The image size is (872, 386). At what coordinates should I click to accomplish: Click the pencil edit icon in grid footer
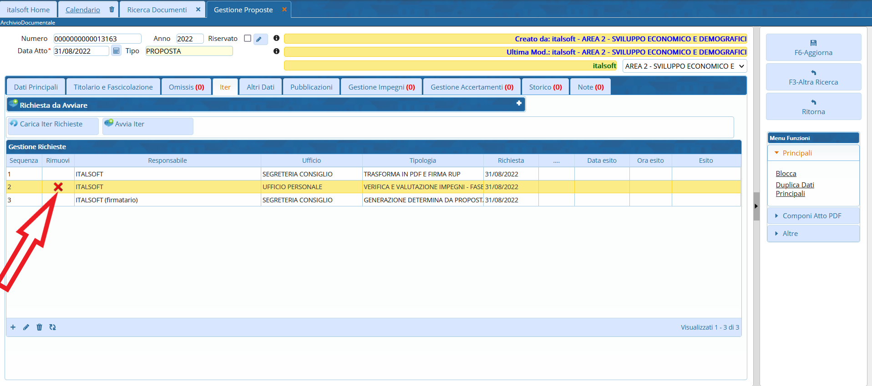pos(26,327)
